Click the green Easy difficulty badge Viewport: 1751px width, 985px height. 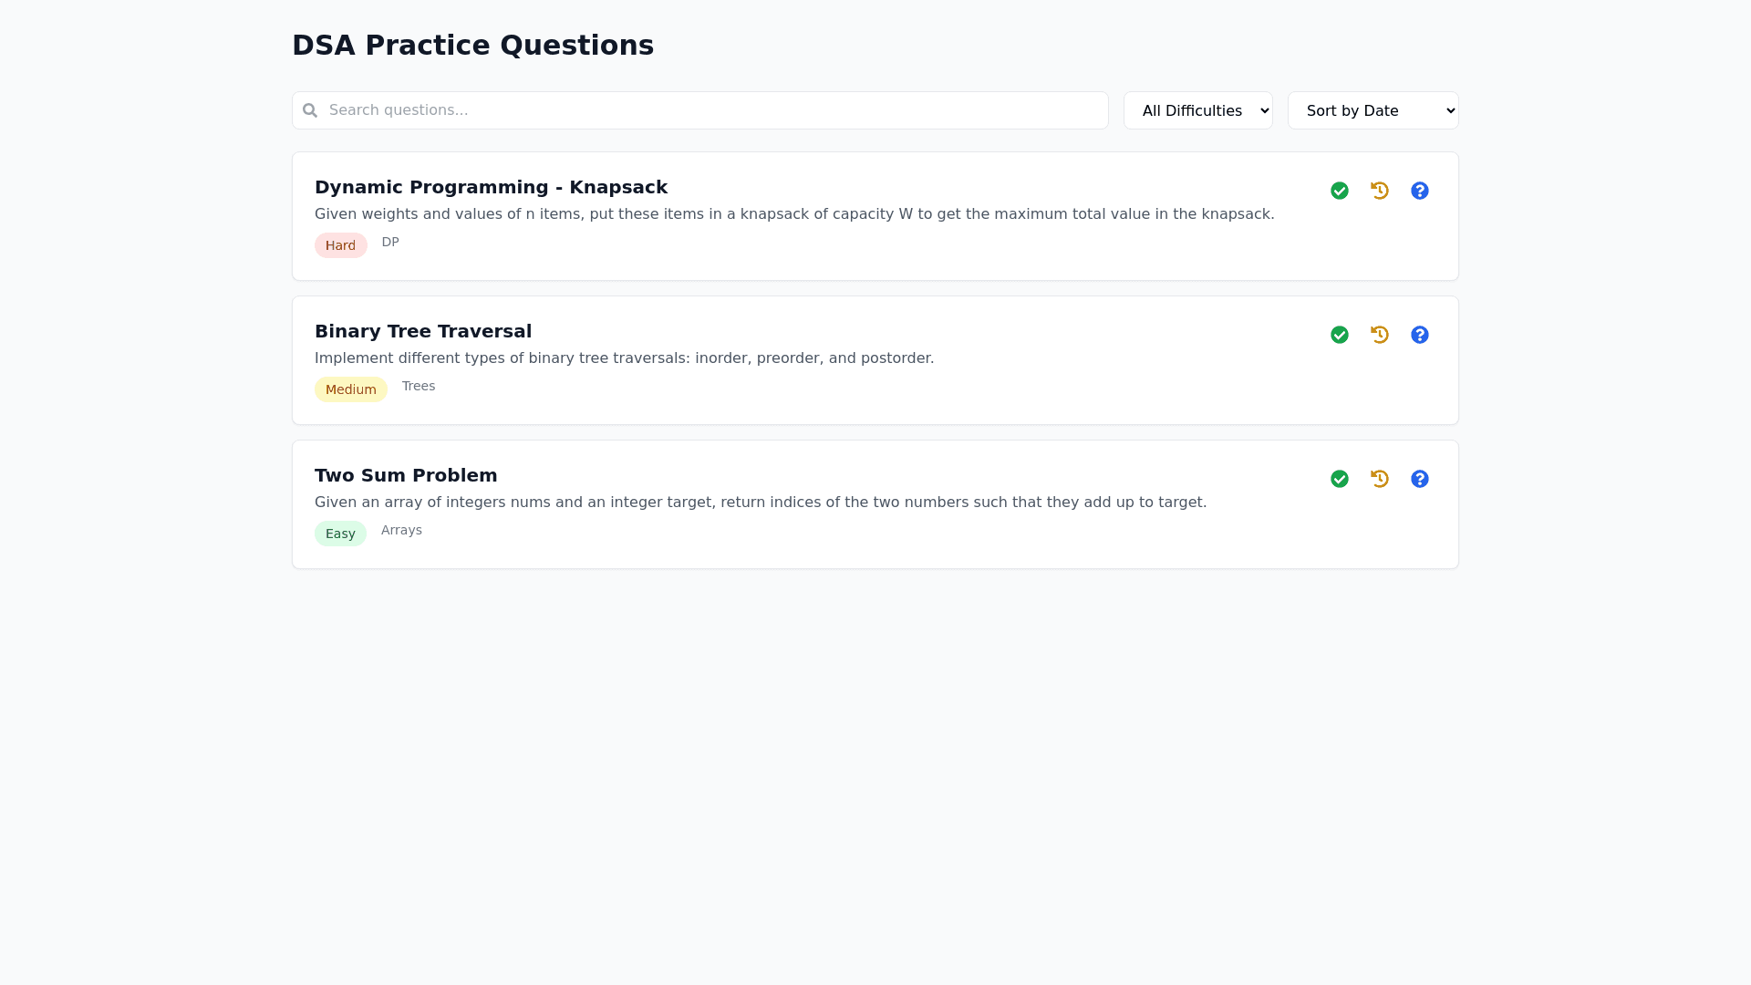tap(340, 534)
